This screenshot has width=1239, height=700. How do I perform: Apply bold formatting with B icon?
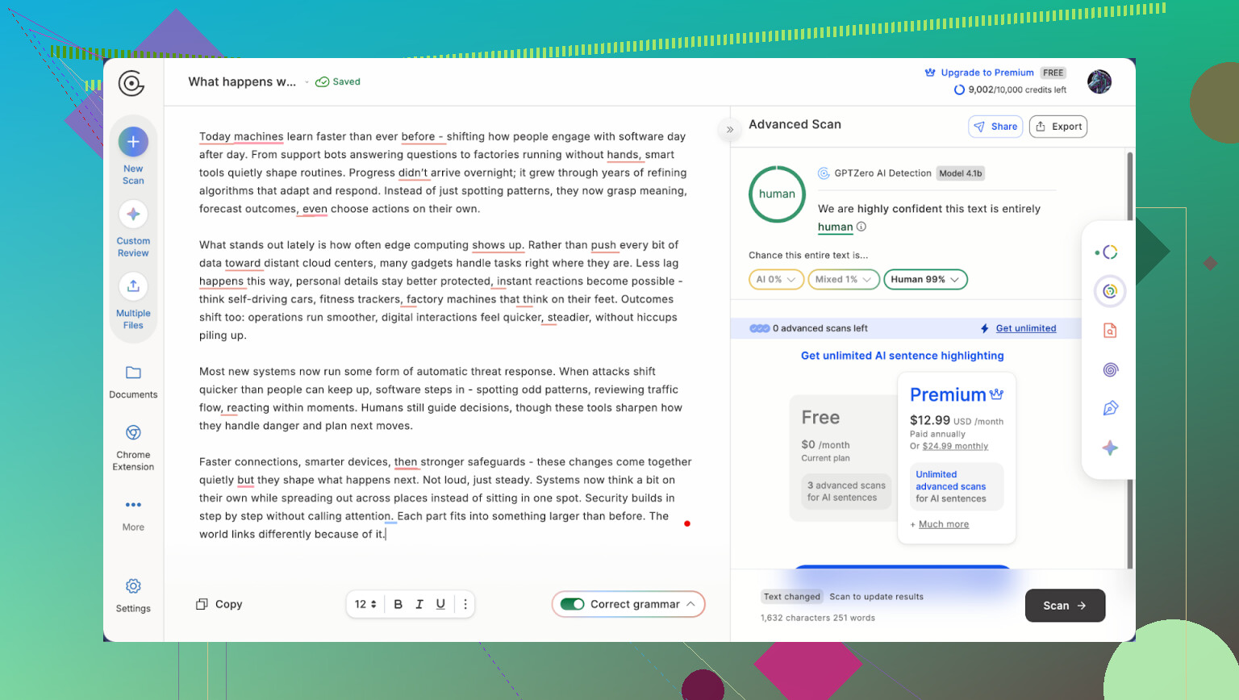click(x=398, y=604)
